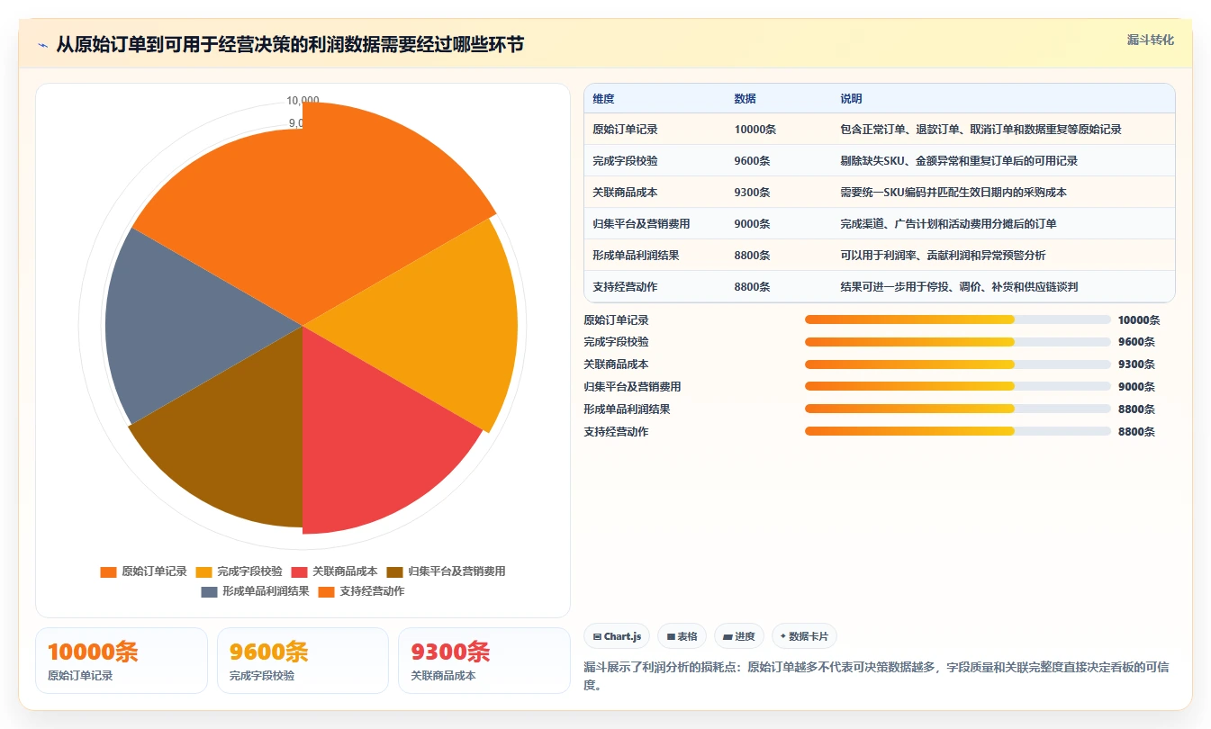Click the 数据 column header
1211x729 pixels.
pos(745,99)
